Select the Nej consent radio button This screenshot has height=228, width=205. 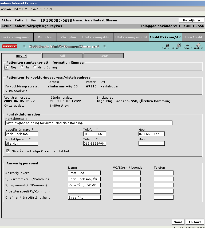coord(7,67)
